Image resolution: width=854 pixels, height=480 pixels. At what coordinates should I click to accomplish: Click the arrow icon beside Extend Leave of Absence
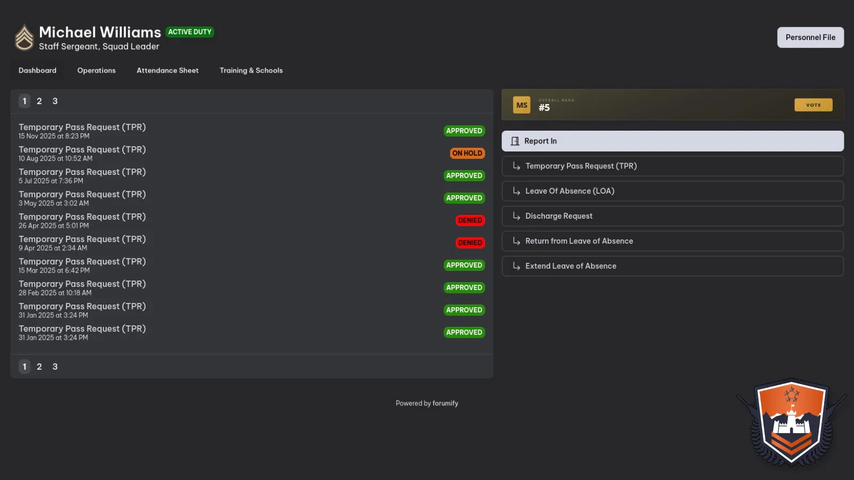(516, 266)
